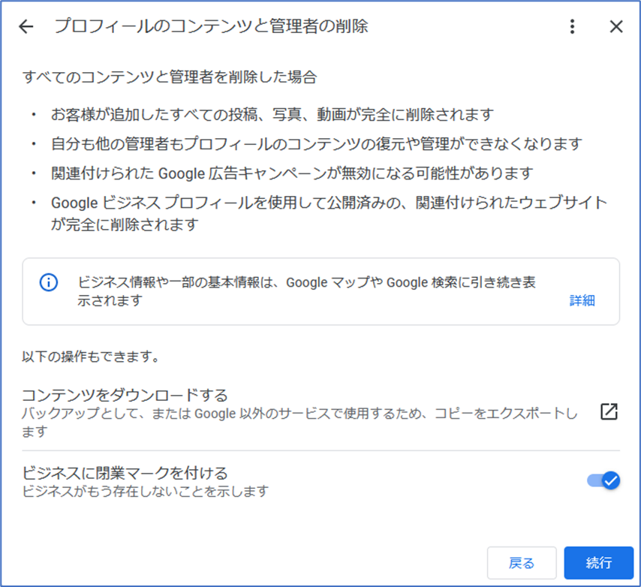Click bullet about 関連付けられたウェブサイト deletion
This screenshot has width=641, height=587.
coord(329,213)
